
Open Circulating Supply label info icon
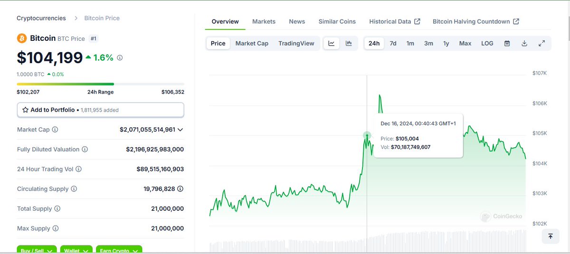tap(74, 189)
